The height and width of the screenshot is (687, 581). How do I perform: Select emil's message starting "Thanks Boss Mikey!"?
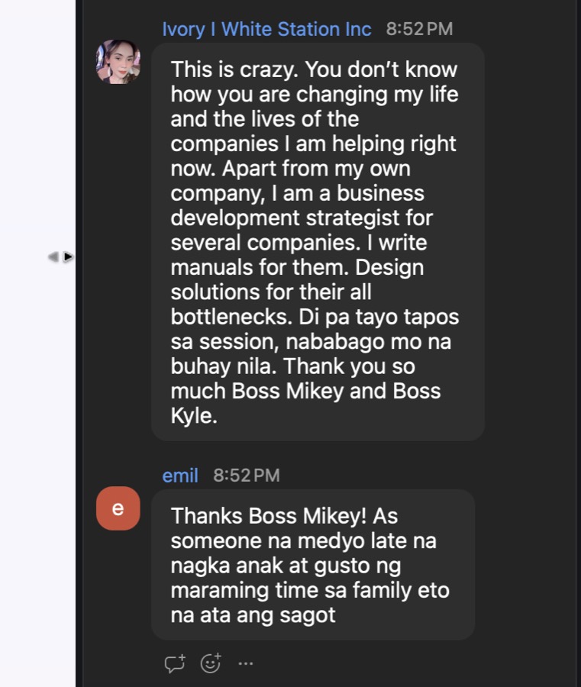pos(313,565)
